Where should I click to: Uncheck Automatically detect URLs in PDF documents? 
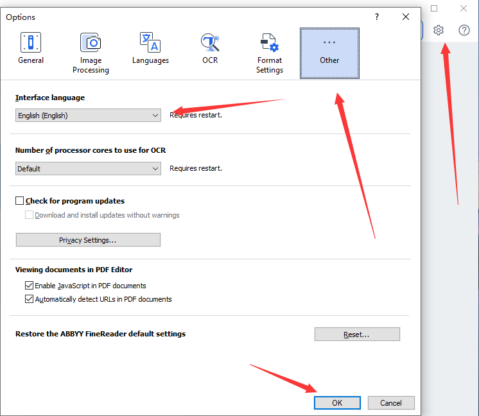click(x=29, y=299)
